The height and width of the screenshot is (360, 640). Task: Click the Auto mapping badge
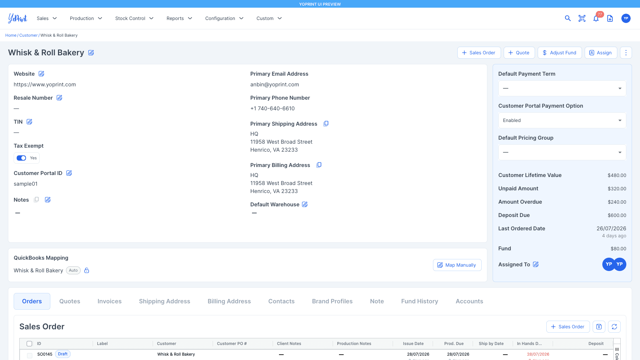click(x=73, y=270)
